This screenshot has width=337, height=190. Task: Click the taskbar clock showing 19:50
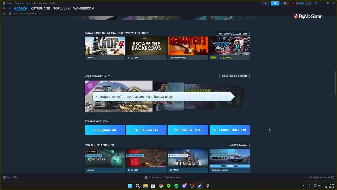pos(329,186)
